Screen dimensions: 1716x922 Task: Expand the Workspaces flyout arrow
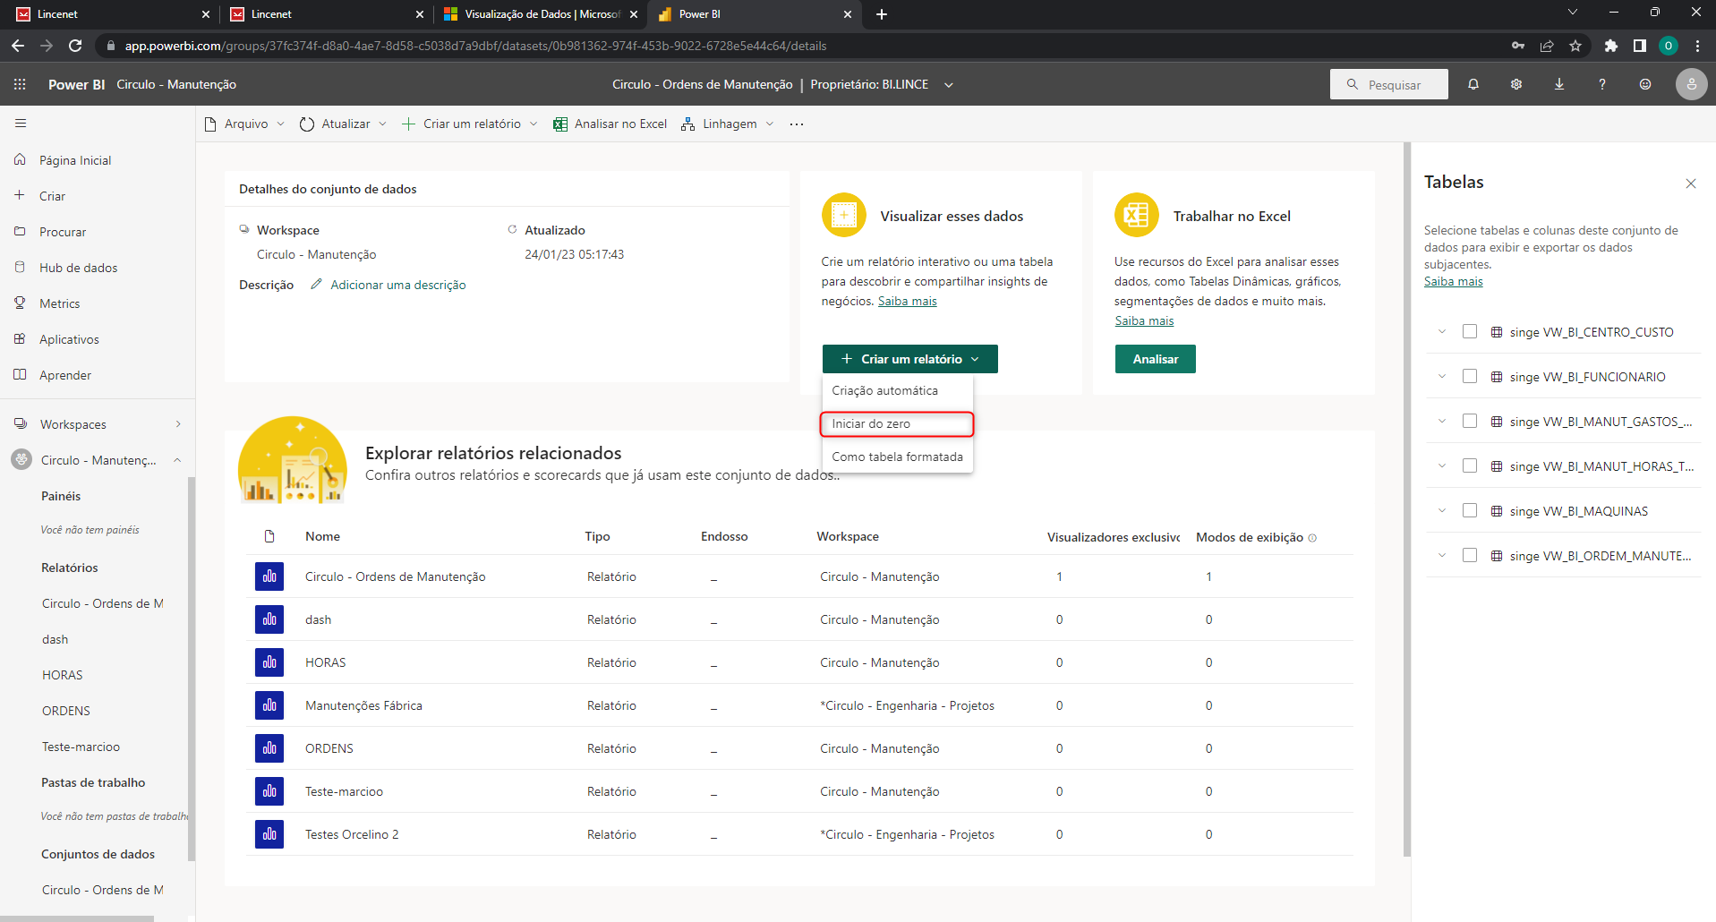point(178,424)
